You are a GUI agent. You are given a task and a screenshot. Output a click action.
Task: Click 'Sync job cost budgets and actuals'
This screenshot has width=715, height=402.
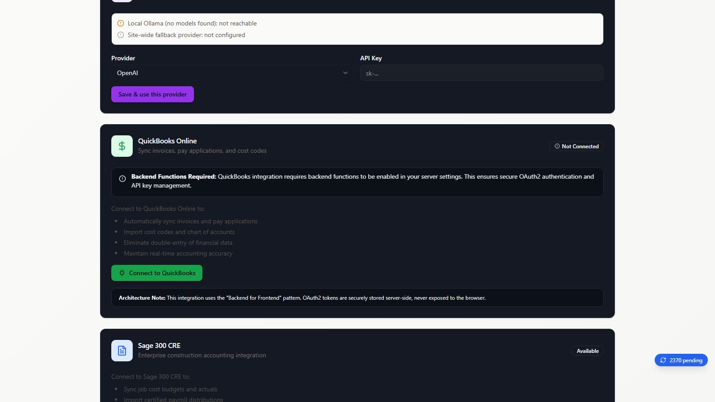[x=171, y=389]
